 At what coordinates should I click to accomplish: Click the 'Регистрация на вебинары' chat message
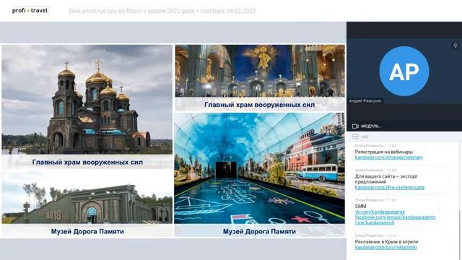coord(383,152)
